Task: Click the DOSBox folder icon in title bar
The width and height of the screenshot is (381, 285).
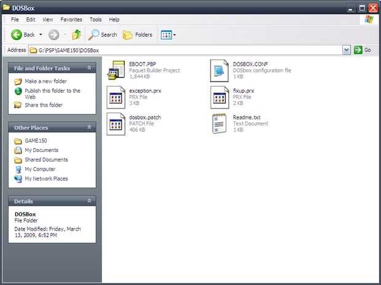Action: 6,8
